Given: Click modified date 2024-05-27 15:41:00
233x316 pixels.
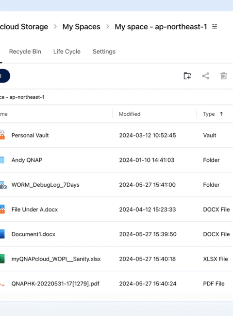Looking at the screenshot, I should tap(147, 185).
